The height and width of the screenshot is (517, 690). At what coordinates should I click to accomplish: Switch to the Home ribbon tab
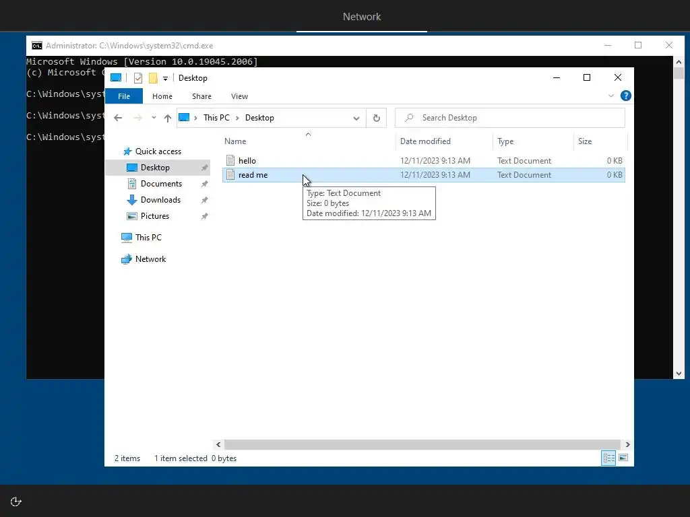click(162, 96)
